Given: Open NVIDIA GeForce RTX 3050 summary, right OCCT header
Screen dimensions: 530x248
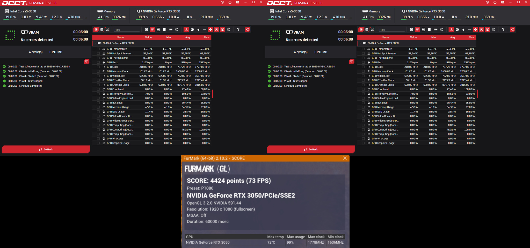Looking at the screenshot, I should click(x=423, y=11).
